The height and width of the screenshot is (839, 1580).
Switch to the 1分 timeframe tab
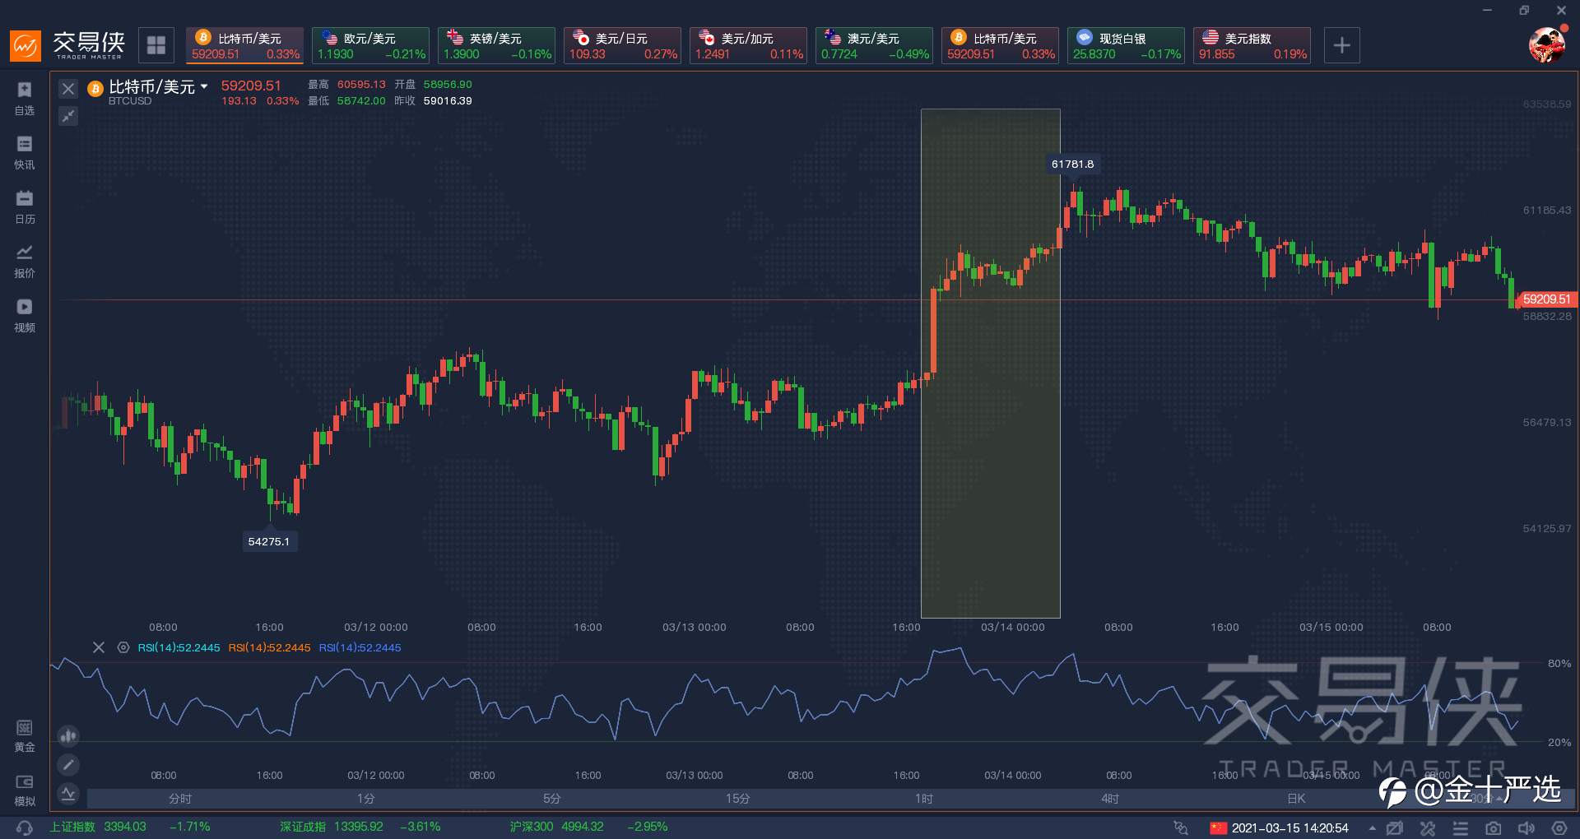tap(366, 799)
